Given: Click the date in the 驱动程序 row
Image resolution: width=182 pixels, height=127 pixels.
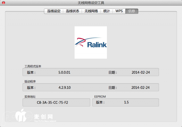Looking at the screenshot, I should (141, 88).
